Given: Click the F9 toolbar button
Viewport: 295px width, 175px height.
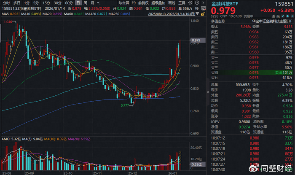Looking at the screenshot, I should [x=134, y=3].
